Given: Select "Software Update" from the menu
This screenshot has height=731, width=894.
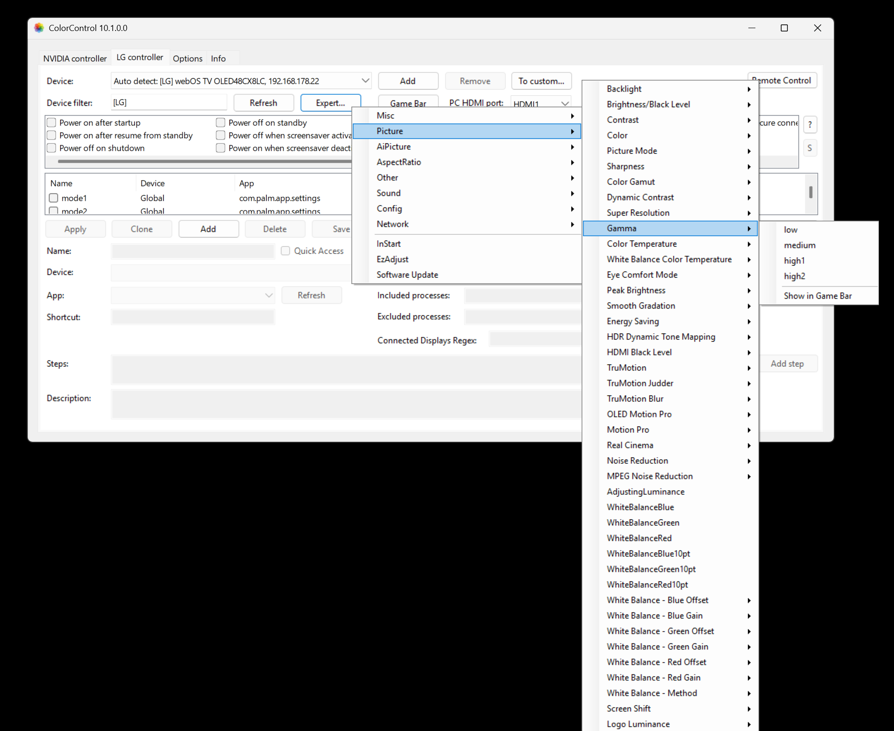Looking at the screenshot, I should coord(407,274).
